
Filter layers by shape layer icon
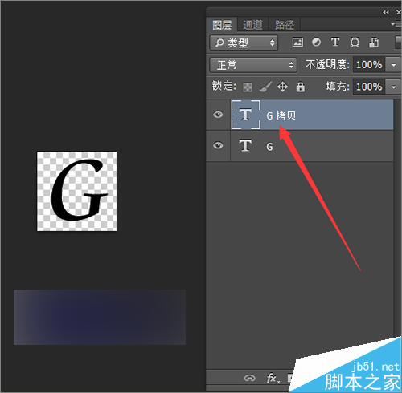pyautogui.click(x=355, y=43)
